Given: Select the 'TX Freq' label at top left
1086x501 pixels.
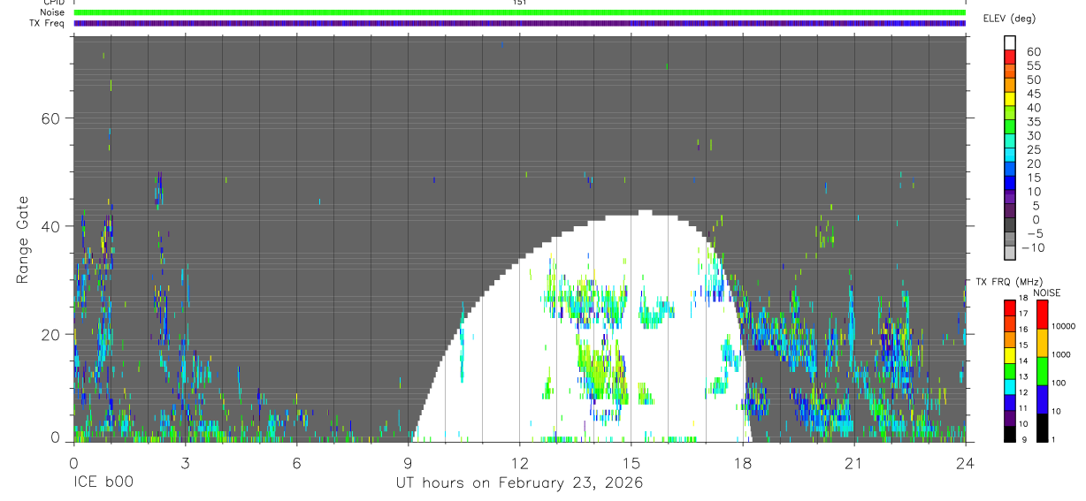Looking at the screenshot, I should pyautogui.click(x=48, y=23).
